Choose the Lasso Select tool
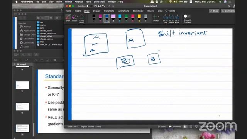Screen dimensions: 247x139 [82, 19]
